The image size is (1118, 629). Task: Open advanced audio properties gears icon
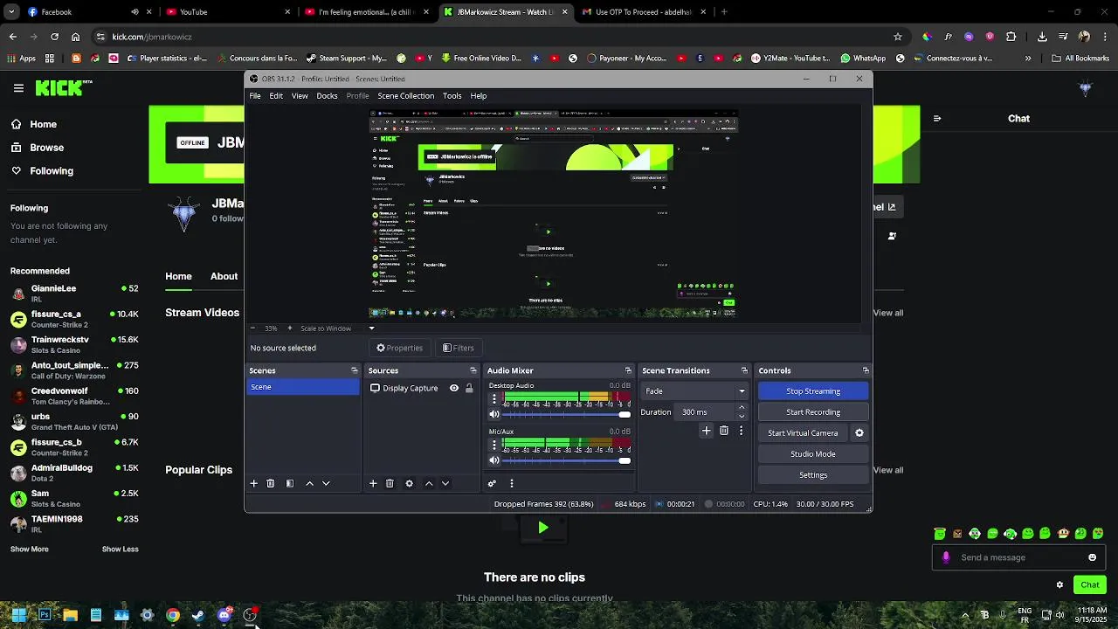tap(493, 483)
